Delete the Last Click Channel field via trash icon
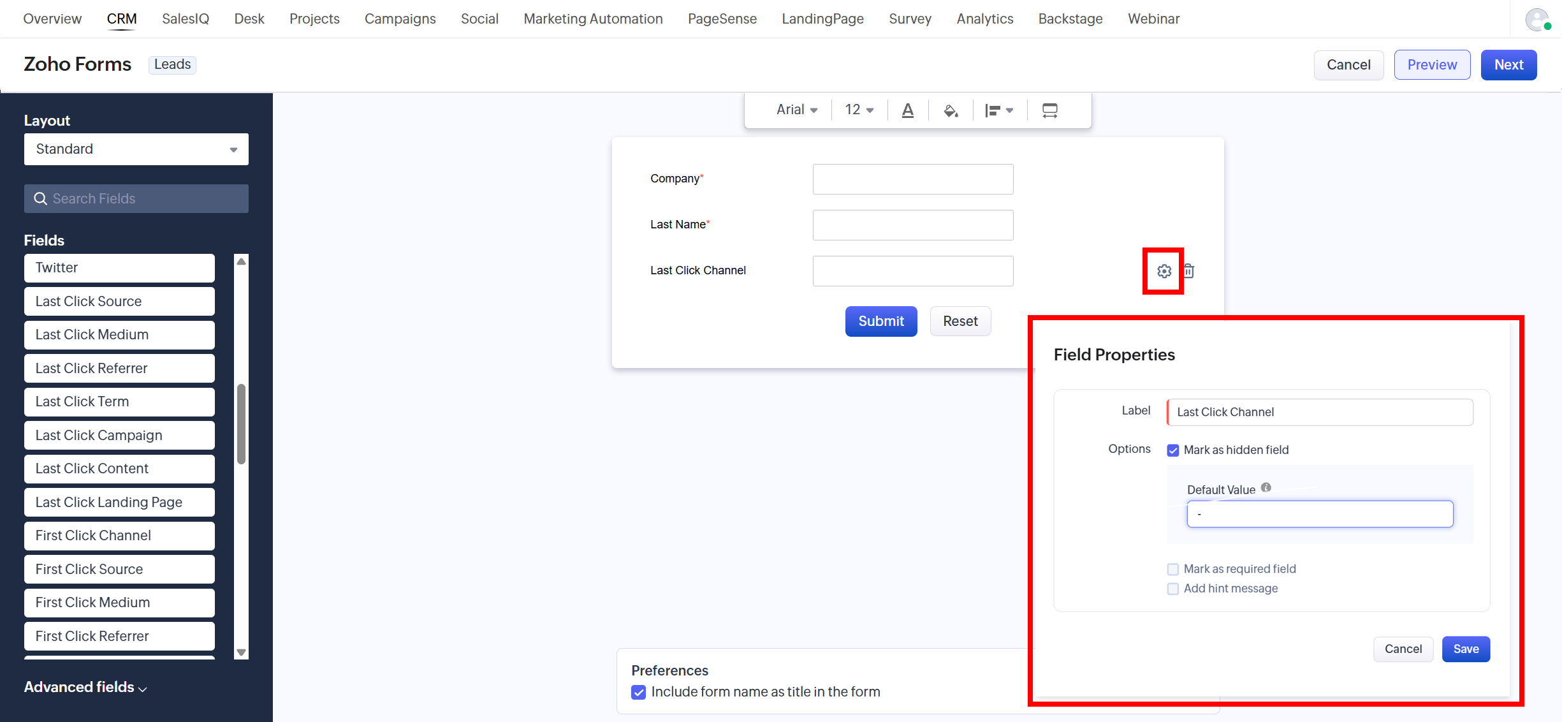This screenshot has height=722, width=1562. pos(1189,271)
